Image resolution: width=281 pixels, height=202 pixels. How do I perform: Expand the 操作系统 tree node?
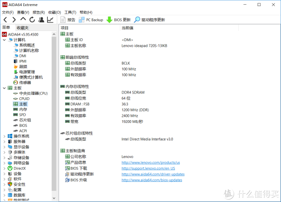click(4, 136)
